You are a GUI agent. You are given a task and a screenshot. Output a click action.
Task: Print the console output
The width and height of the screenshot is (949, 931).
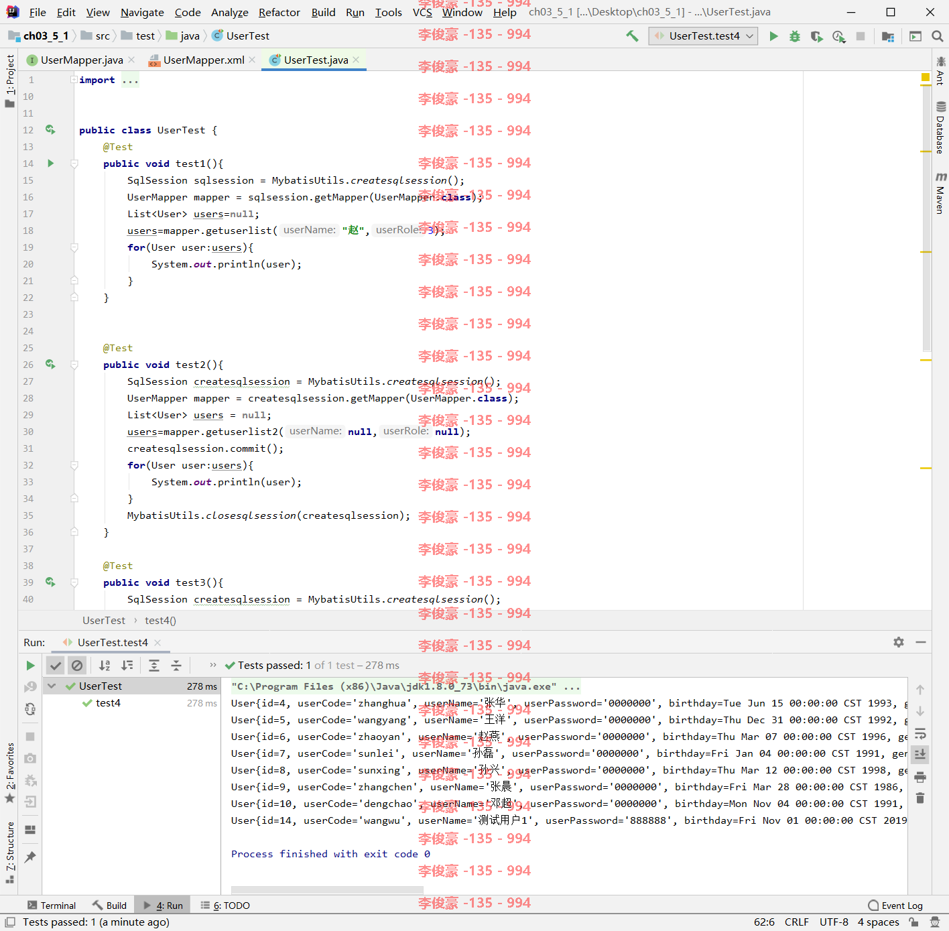920,777
